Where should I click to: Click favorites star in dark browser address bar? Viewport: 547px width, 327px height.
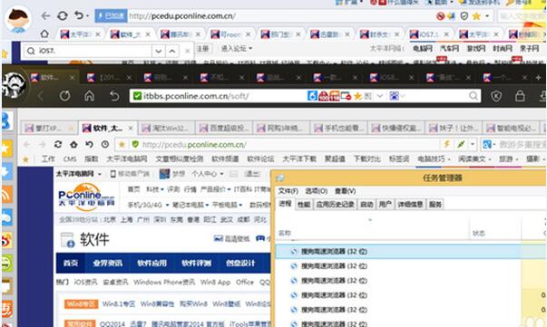coord(357,96)
